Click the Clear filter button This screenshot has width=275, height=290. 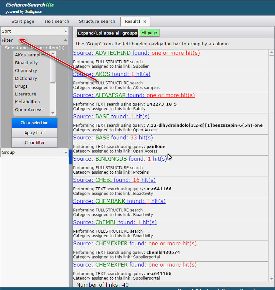coord(35,143)
